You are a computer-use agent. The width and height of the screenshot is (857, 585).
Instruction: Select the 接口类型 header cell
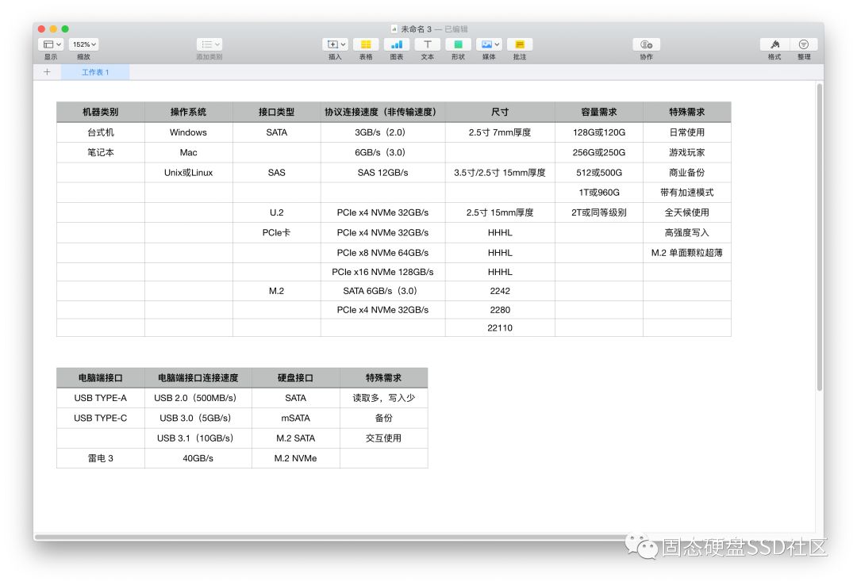click(277, 112)
